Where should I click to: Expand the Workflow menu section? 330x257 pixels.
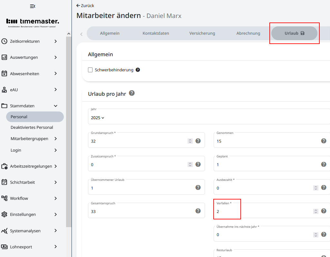coord(55,198)
